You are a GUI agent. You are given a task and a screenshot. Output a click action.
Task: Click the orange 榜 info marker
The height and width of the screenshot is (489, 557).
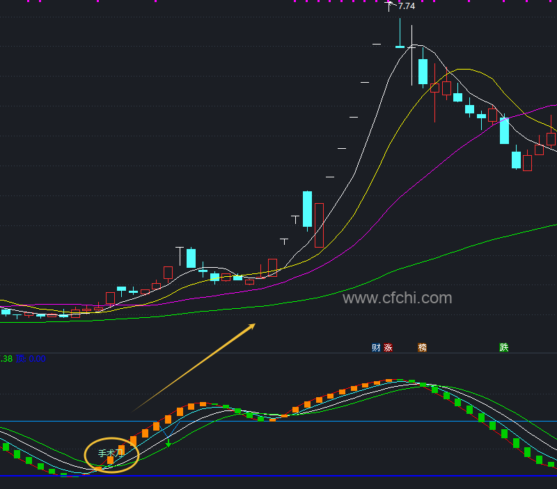pyautogui.click(x=422, y=347)
